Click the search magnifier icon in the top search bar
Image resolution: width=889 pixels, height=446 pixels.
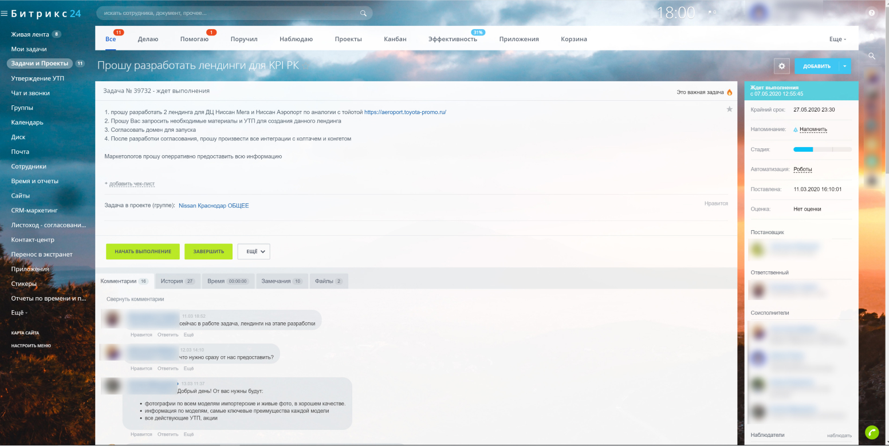[x=363, y=13]
